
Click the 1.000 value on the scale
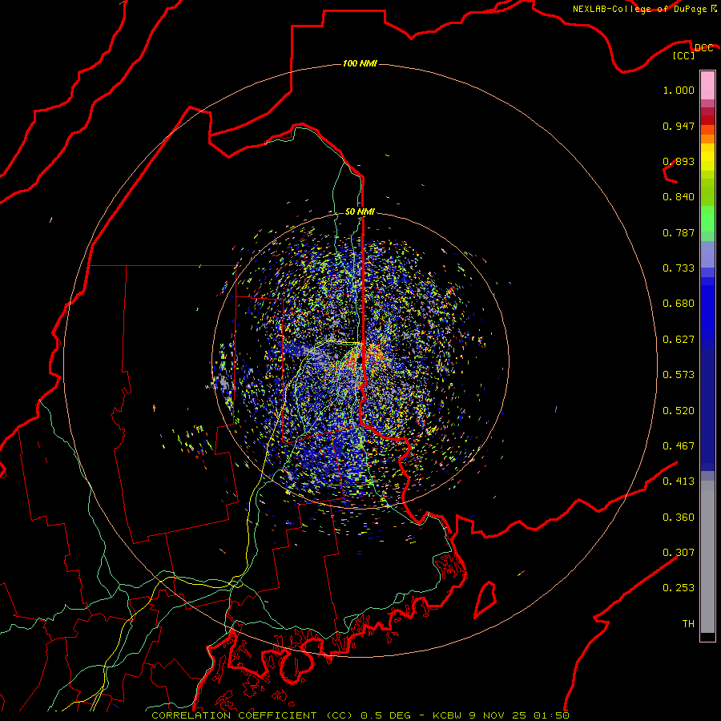pos(679,90)
